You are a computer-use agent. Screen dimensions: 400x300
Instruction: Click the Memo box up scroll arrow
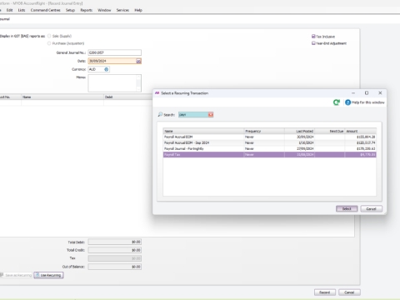(138, 77)
